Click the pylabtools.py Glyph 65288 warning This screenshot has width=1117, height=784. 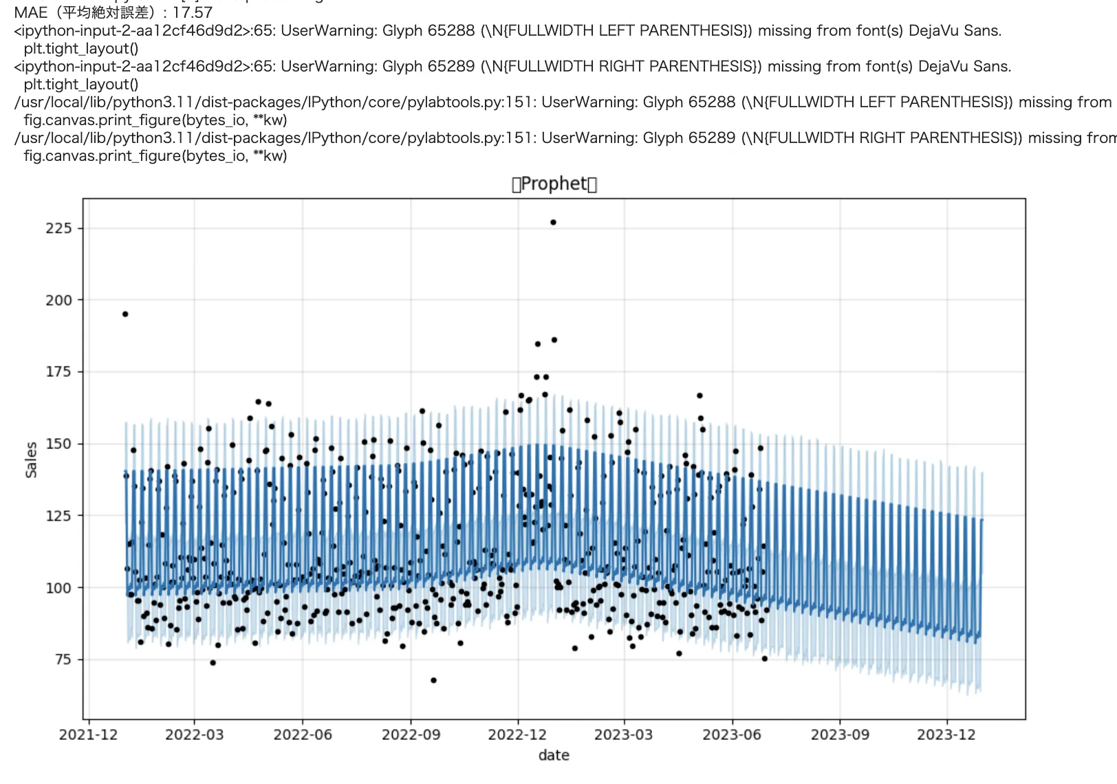click(564, 102)
